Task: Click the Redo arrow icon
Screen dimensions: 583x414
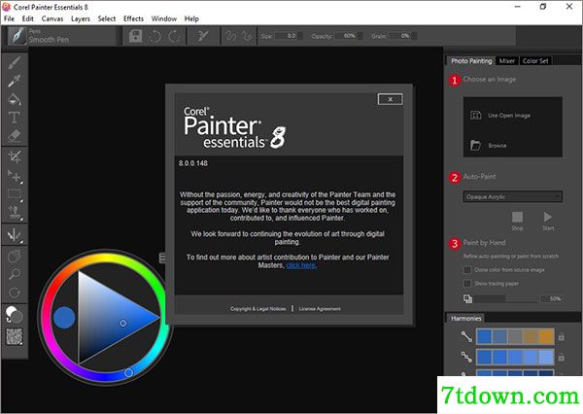Action: point(174,36)
